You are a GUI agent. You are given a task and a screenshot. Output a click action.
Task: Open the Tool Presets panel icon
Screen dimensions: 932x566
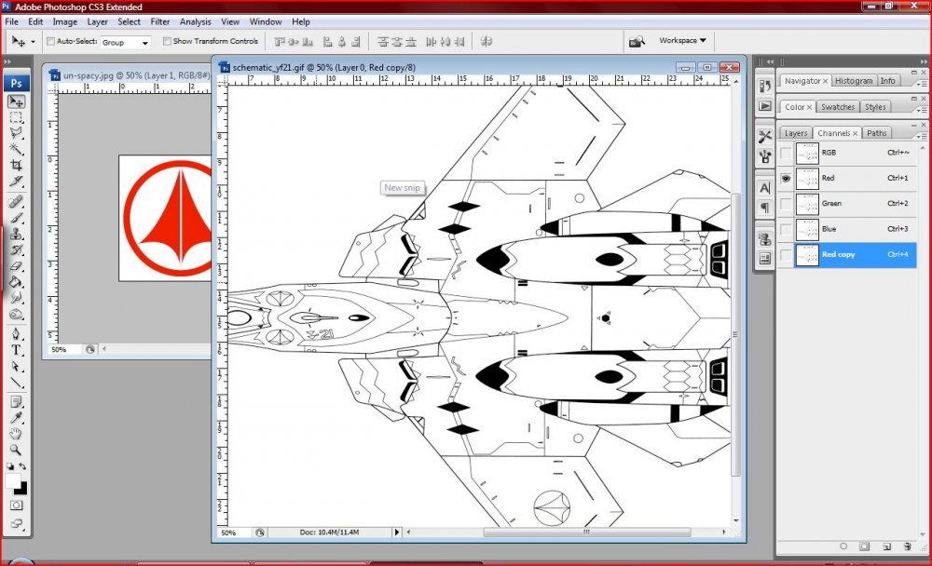click(x=764, y=137)
